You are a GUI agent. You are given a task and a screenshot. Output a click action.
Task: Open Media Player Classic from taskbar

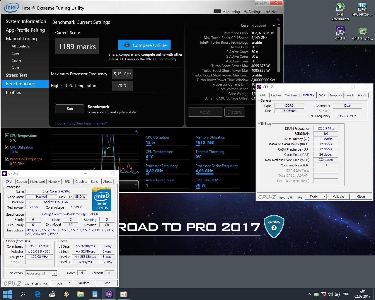coord(52,294)
